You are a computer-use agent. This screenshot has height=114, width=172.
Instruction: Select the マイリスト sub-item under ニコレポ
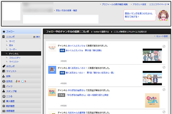click(x=14, y=62)
